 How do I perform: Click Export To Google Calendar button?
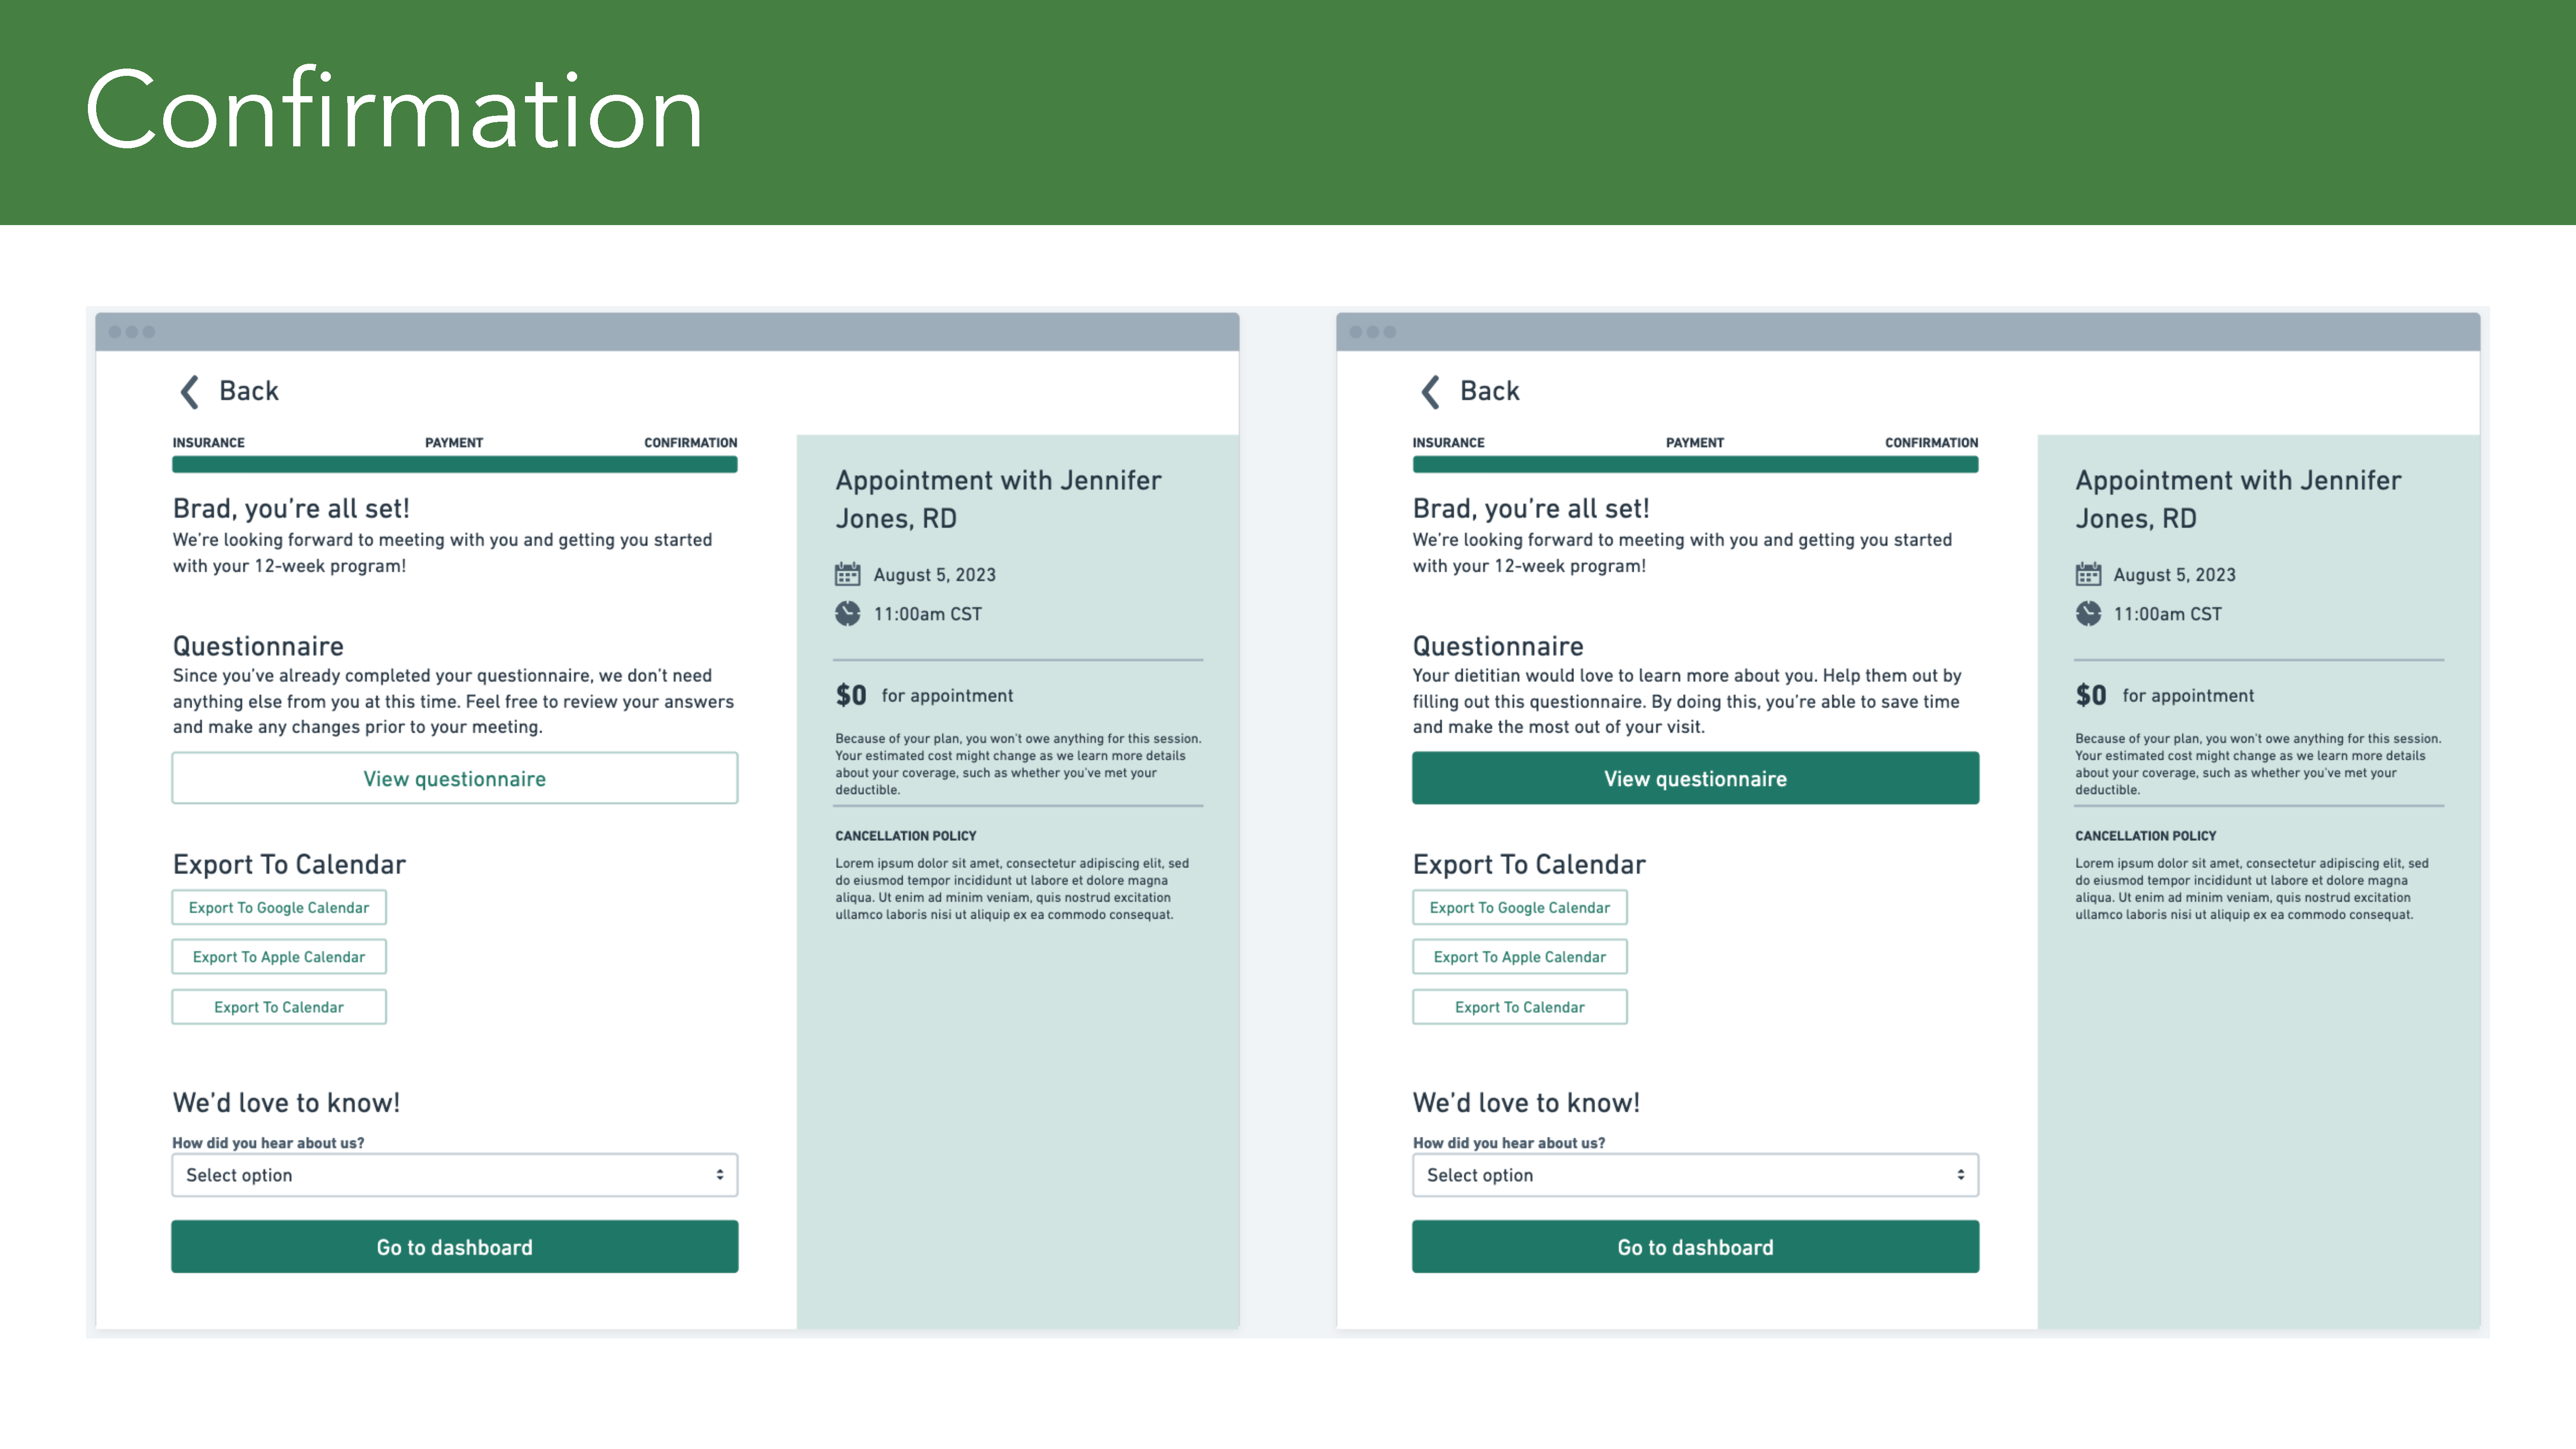[x=280, y=908]
